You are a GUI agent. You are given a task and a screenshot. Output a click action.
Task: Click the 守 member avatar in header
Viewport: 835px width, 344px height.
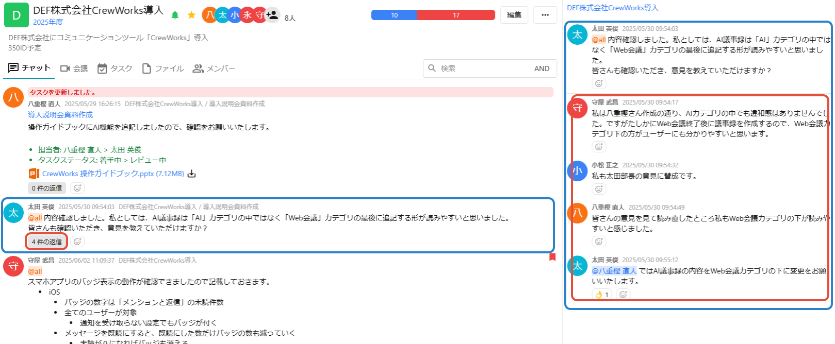coord(259,15)
